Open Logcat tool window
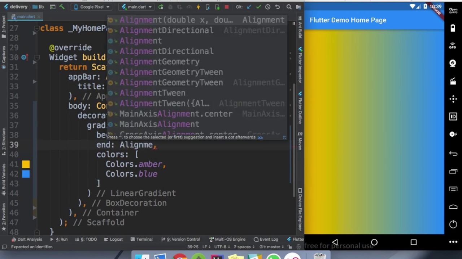This screenshot has width=462, height=259. [113, 239]
